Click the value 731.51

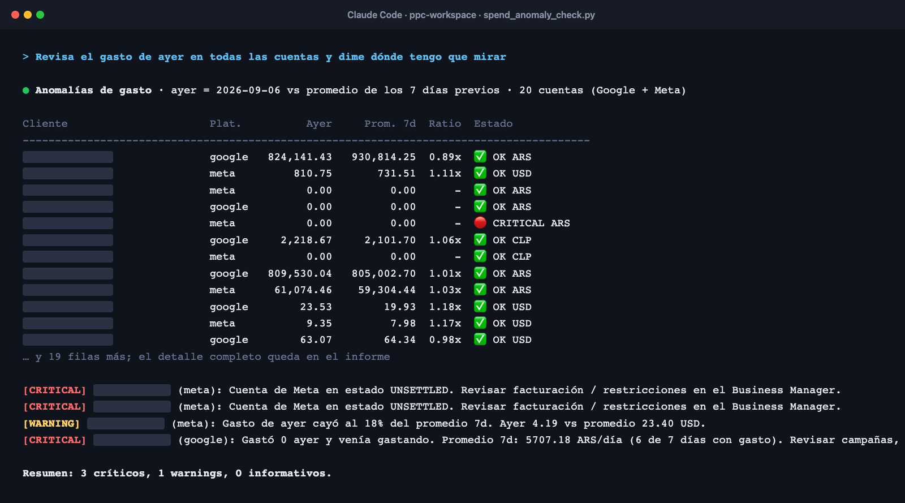[x=397, y=173]
